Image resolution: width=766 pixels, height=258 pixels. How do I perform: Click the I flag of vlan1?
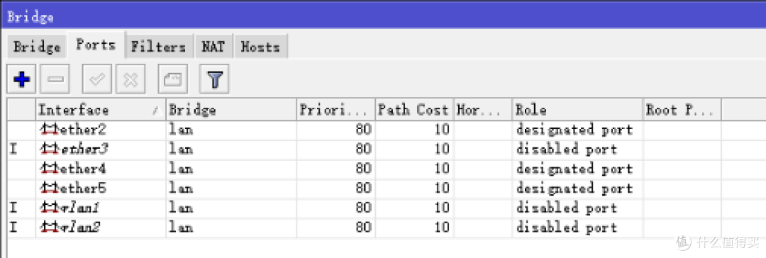pos(13,208)
